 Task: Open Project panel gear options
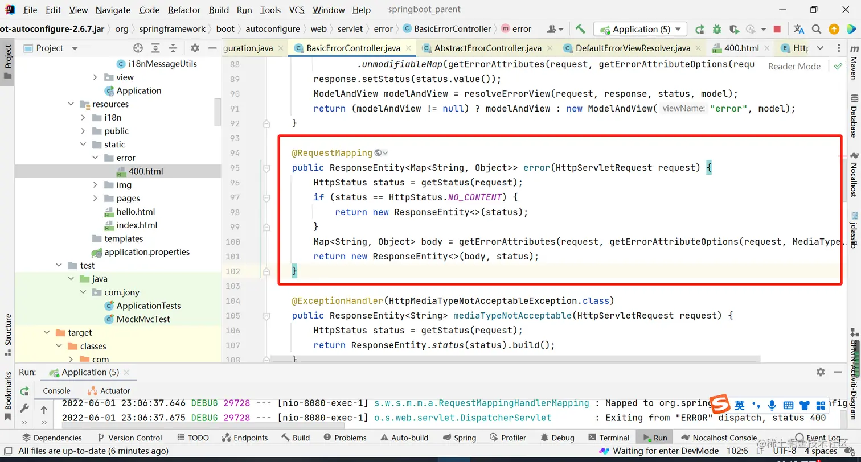[x=195, y=48]
